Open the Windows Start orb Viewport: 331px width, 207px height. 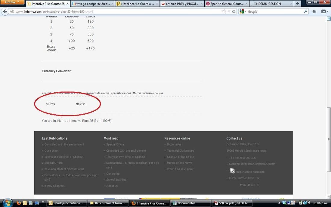point(8,203)
